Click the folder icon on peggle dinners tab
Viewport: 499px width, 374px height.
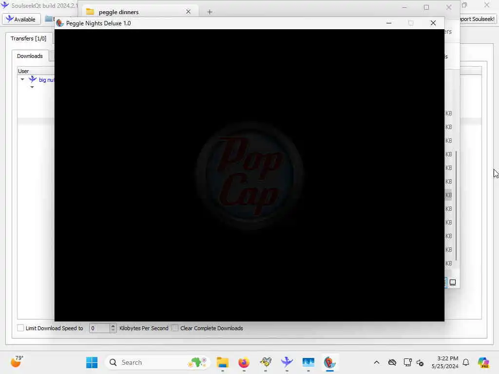[x=90, y=12]
